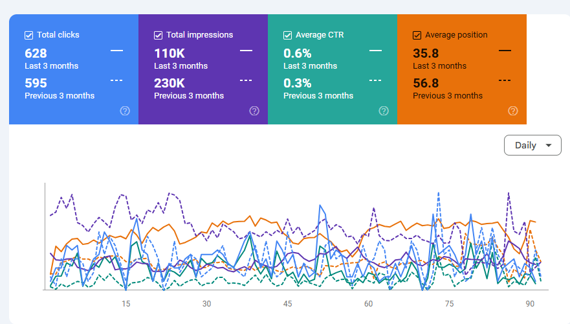Screen dimensions: 570x324
Task: Click the Average CTR card's question mark icon
Action: 384,111
